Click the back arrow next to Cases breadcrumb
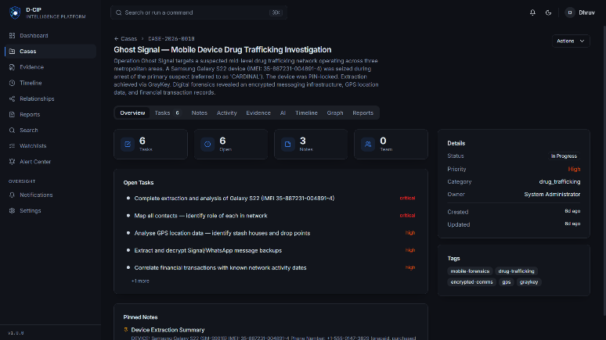Image resolution: width=606 pixels, height=340 pixels. click(117, 38)
